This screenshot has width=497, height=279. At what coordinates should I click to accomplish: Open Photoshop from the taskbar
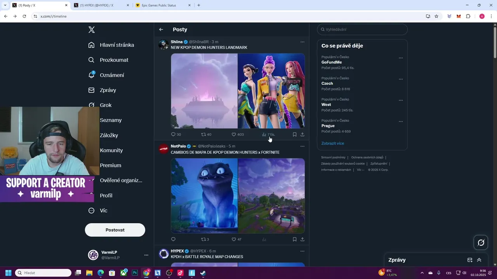[x=135, y=273]
